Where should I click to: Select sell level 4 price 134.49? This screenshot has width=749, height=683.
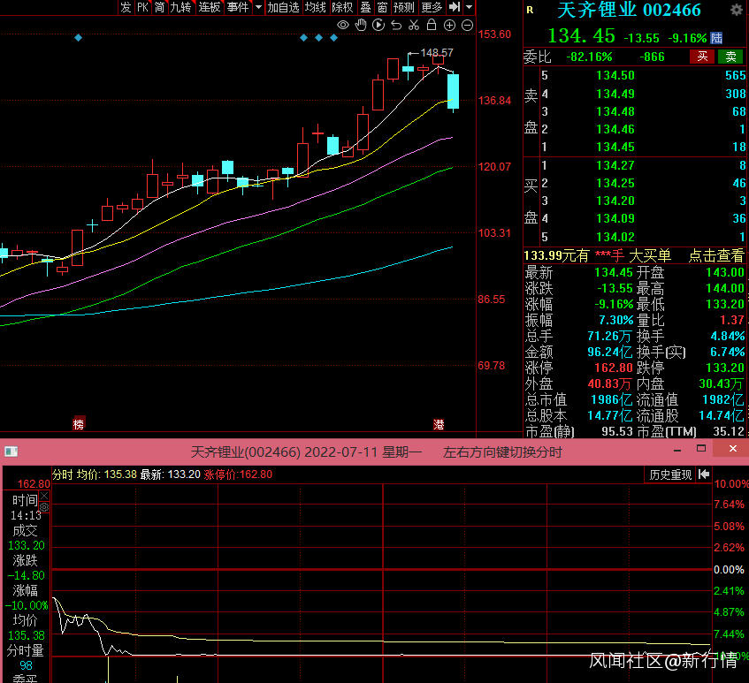tap(615, 94)
